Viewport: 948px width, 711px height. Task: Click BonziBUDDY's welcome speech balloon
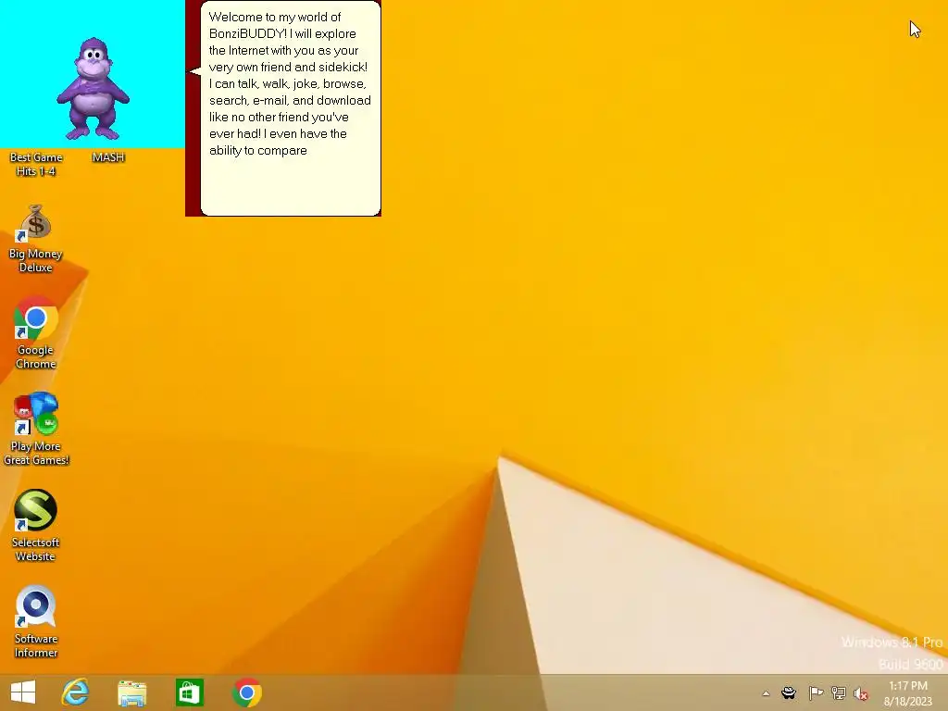click(290, 108)
